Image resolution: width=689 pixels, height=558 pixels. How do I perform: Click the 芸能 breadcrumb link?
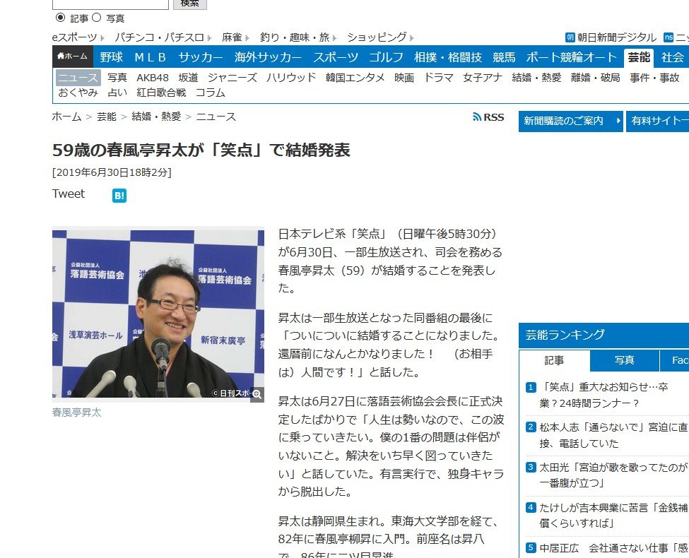[106, 117]
